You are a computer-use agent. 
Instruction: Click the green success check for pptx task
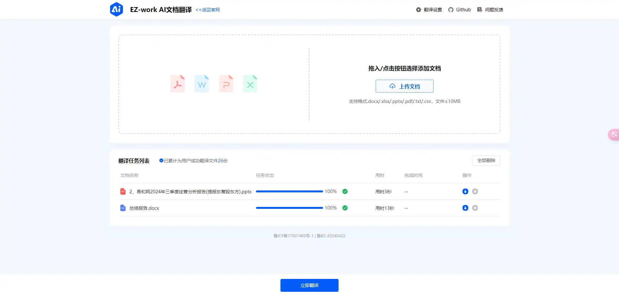tap(345, 191)
